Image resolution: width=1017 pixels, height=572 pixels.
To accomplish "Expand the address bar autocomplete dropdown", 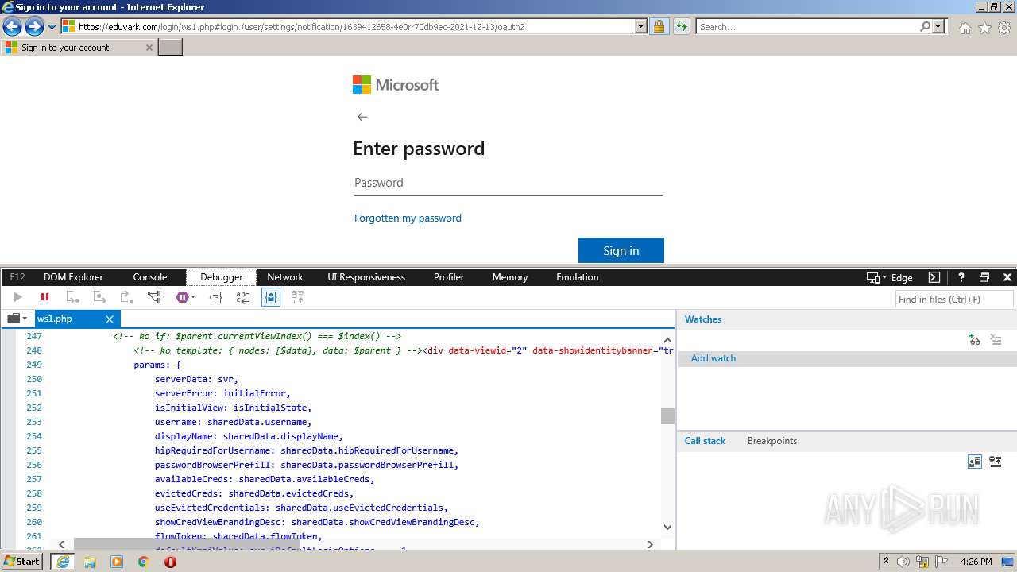I will [x=641, y=26].
